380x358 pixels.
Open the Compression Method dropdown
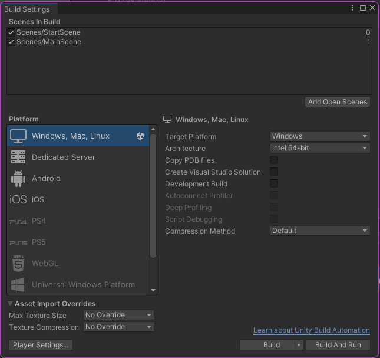click(x=320, y=231)
